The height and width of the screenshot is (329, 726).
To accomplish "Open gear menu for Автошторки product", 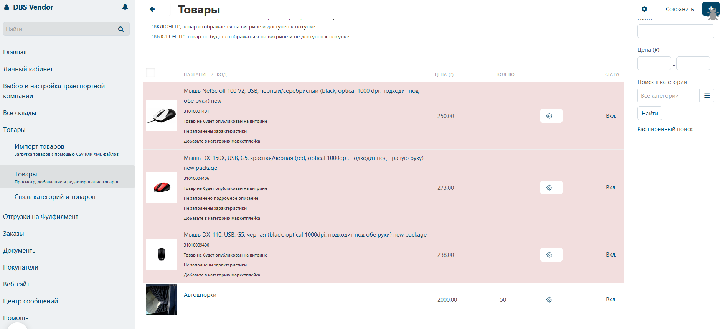I will (549, 299).
